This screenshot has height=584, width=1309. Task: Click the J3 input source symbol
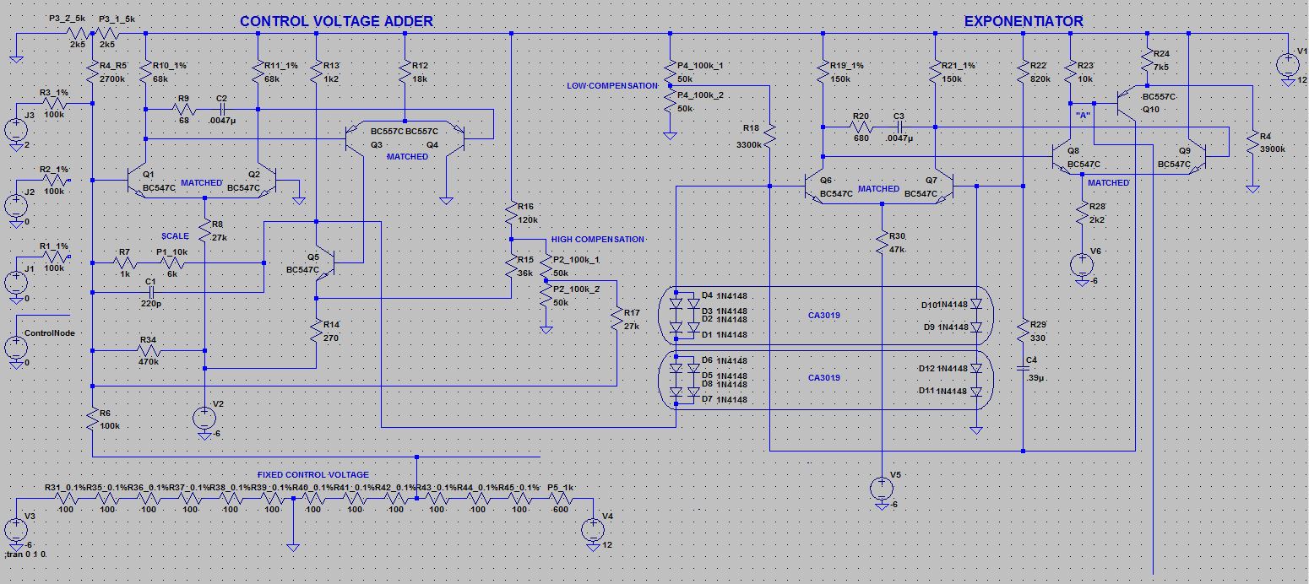[15, 129]
